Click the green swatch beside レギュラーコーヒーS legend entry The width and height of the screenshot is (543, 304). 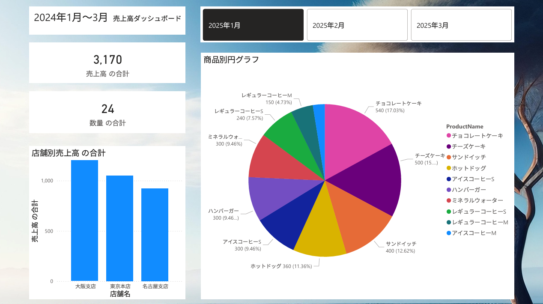448,211
